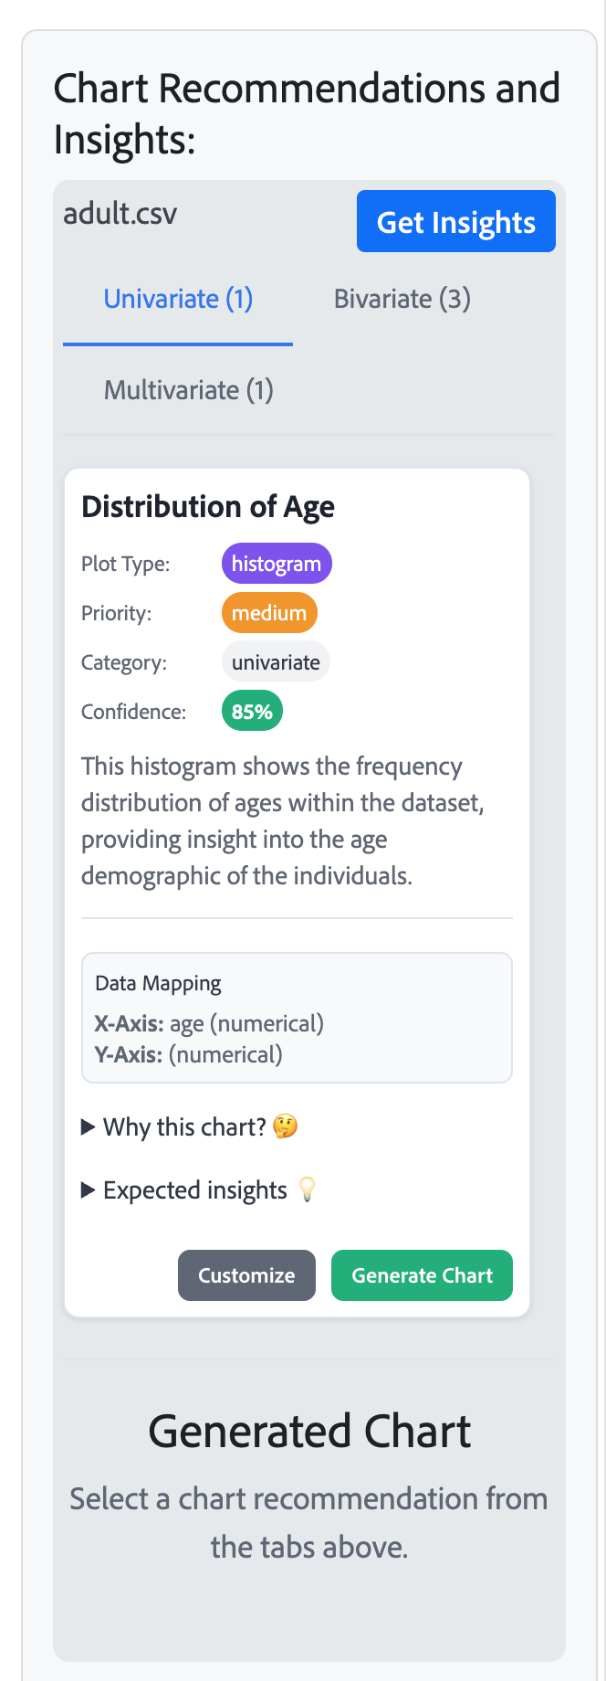Click the Generated Chart heading
This screenshot has height=1681, width=606.
(x=309, y=1431)
